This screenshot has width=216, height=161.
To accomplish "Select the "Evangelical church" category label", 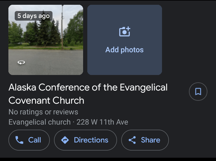I will click(x=39, y=122).
